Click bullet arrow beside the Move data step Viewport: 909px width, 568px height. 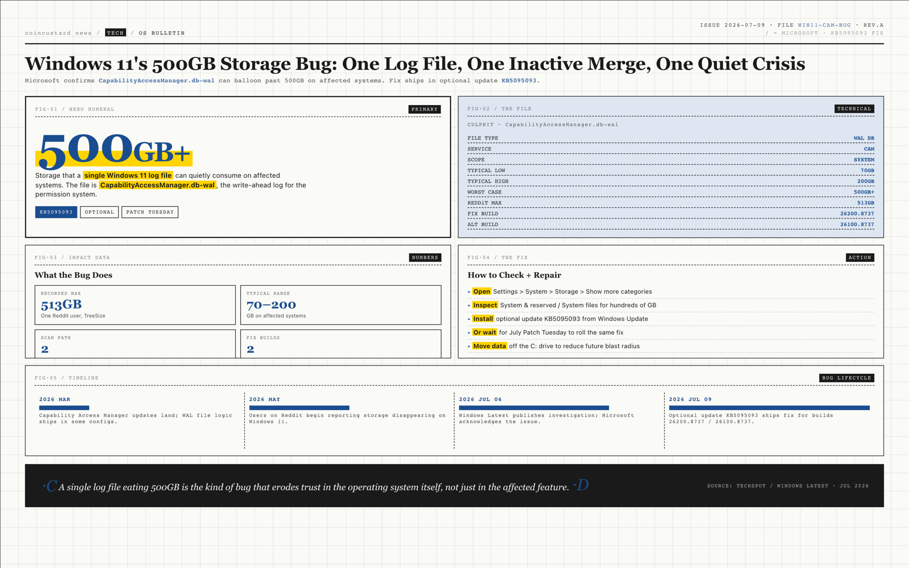click(469, 346)
